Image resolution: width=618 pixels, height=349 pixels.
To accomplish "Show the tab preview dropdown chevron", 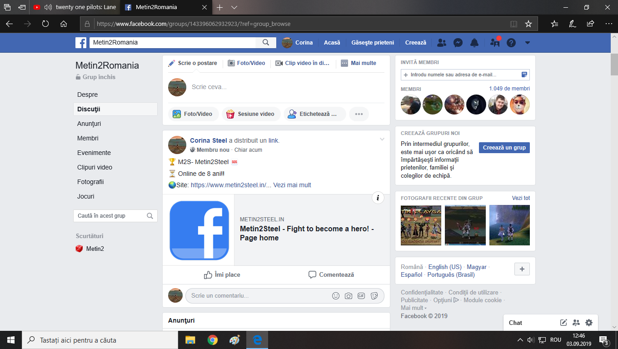I will click(x=234, y=7).
